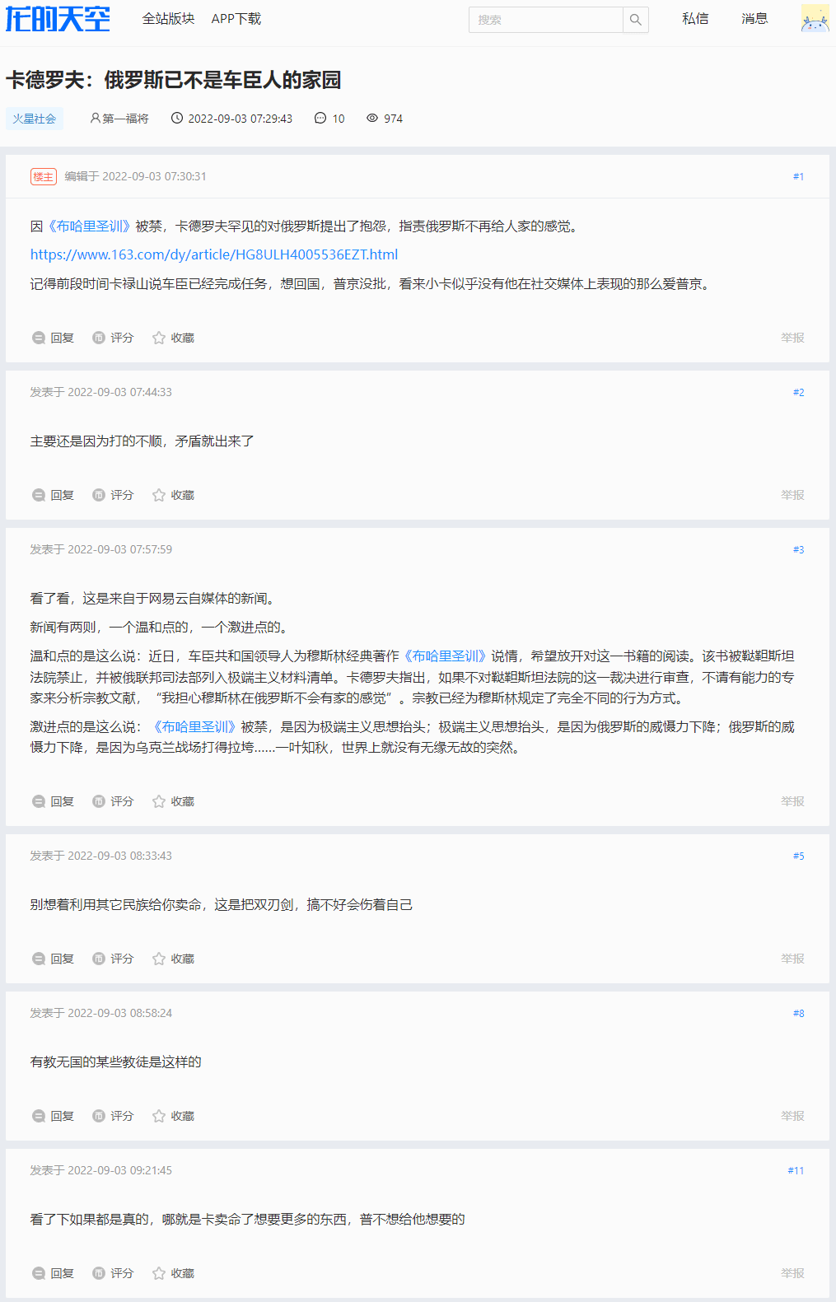
Task: Click the #8 floor number link
Action: [x=798, y=1013]
